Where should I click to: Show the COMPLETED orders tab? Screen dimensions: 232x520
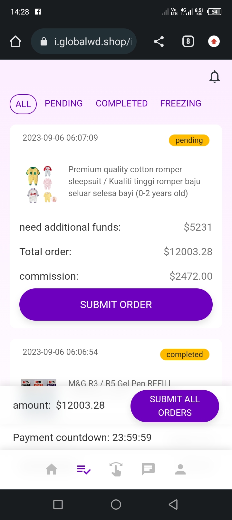(x=121, y=103)
